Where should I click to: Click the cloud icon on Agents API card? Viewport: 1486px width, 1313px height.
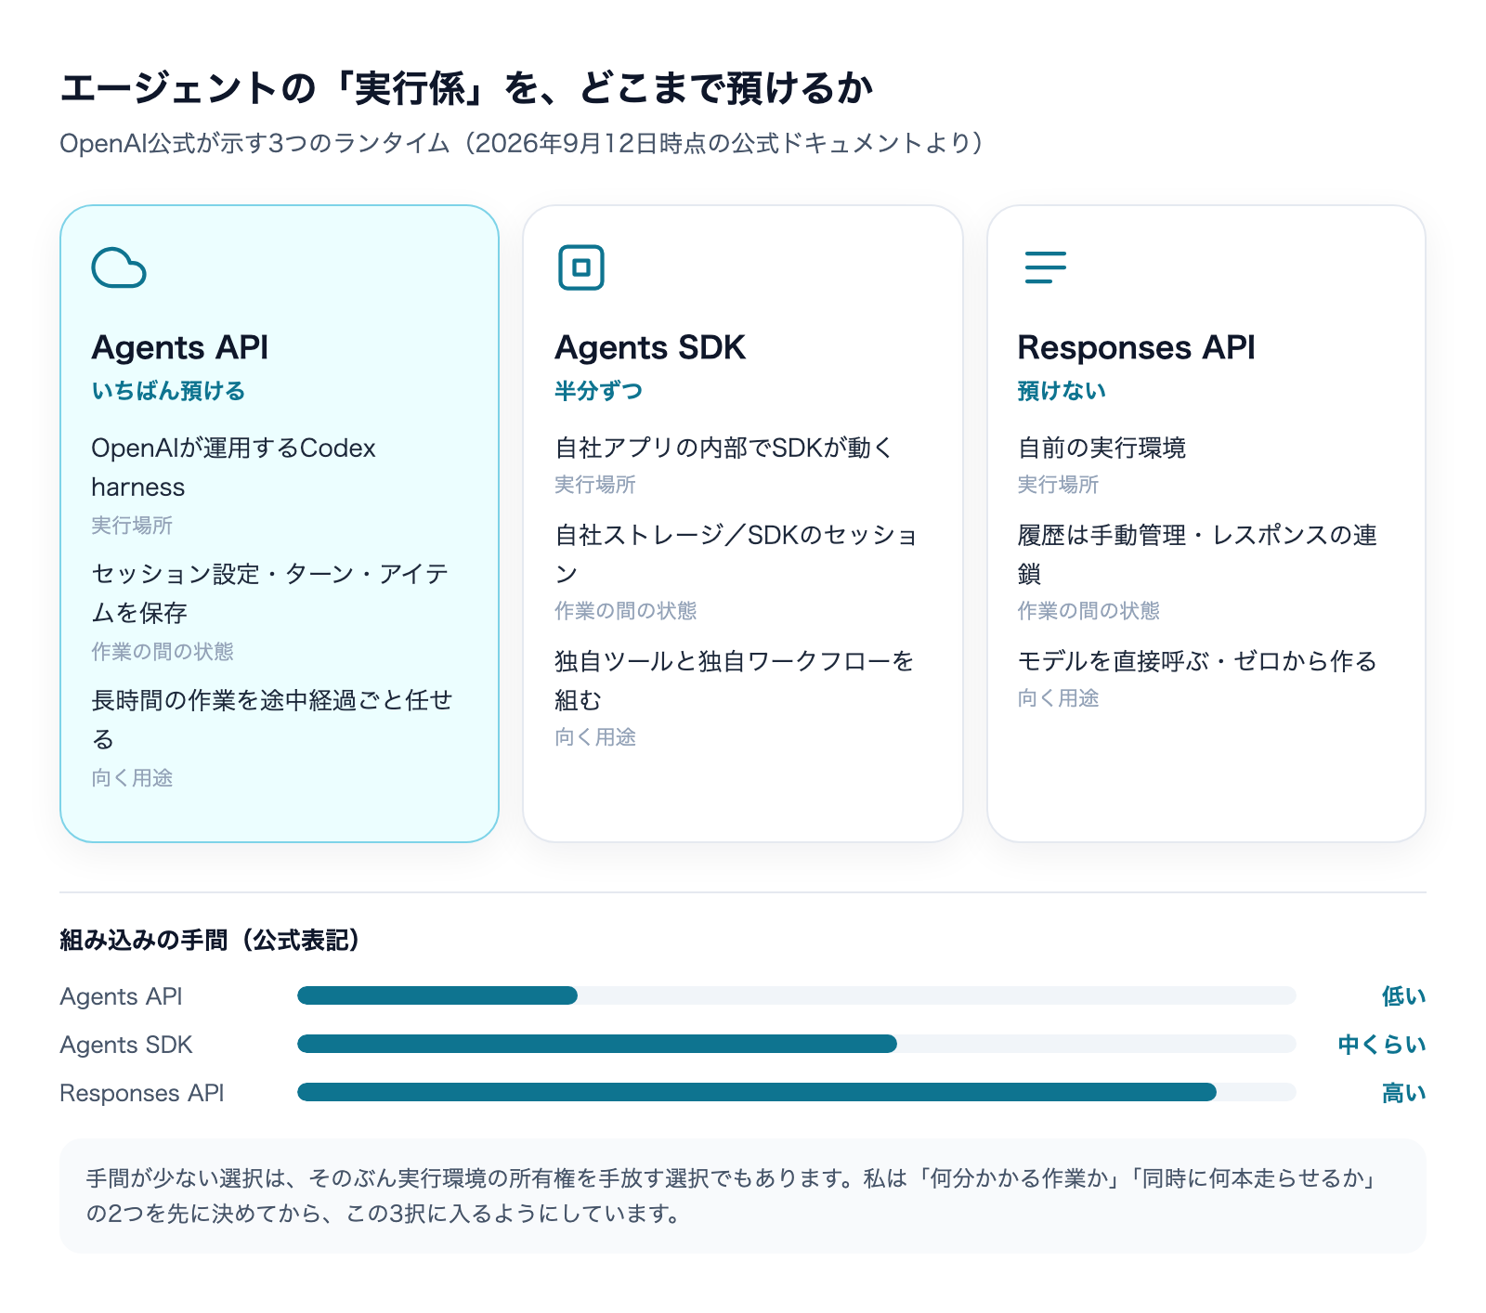(119, 267)
